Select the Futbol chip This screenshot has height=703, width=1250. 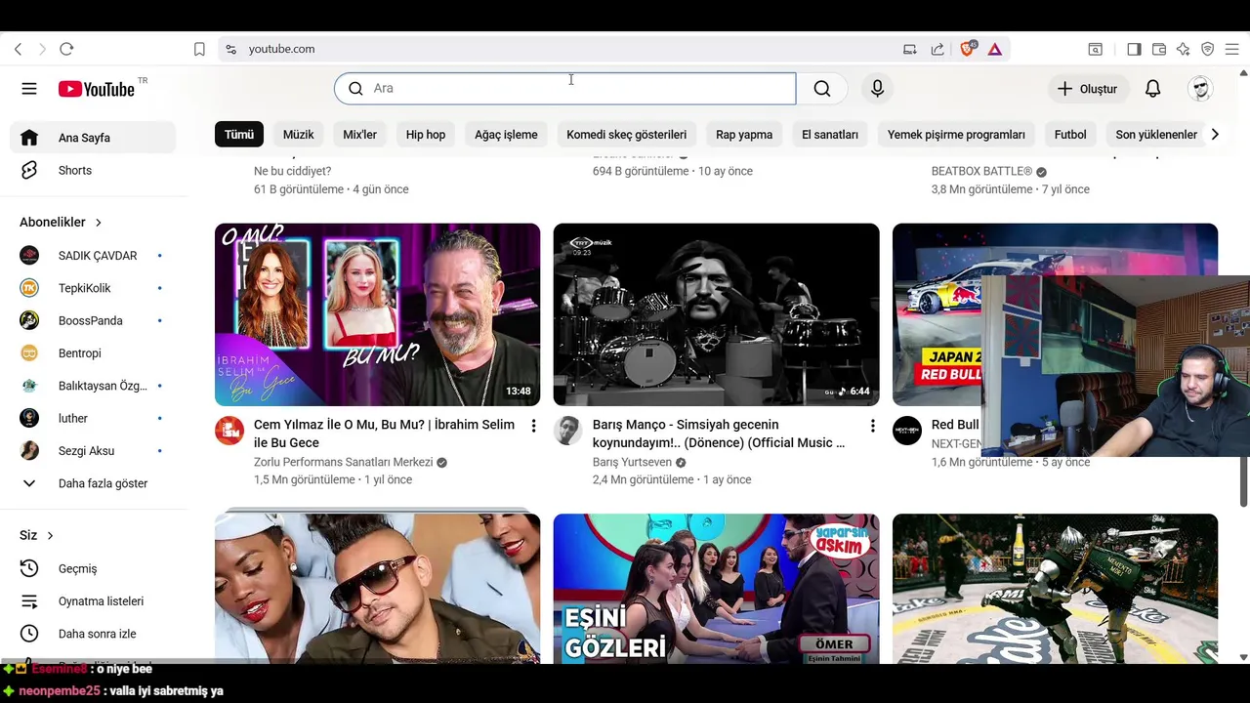(1070, 135)
